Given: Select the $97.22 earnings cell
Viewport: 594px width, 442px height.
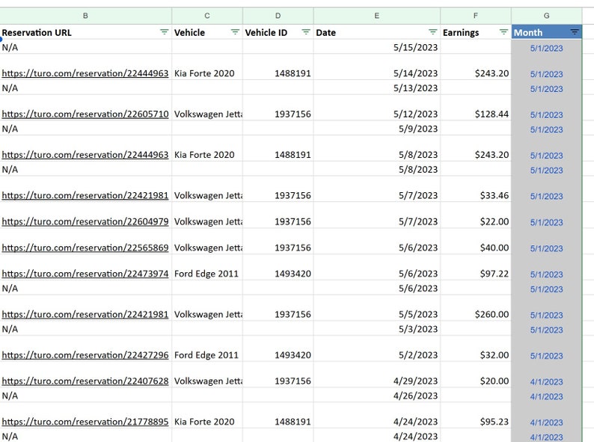Looking at the screenshot, I should click(x=476, y=268).
